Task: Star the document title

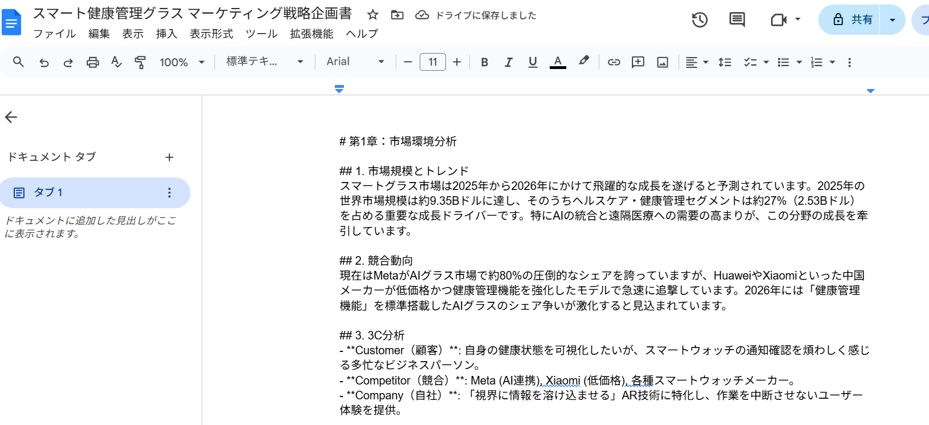Action: (x=373, y=15)
